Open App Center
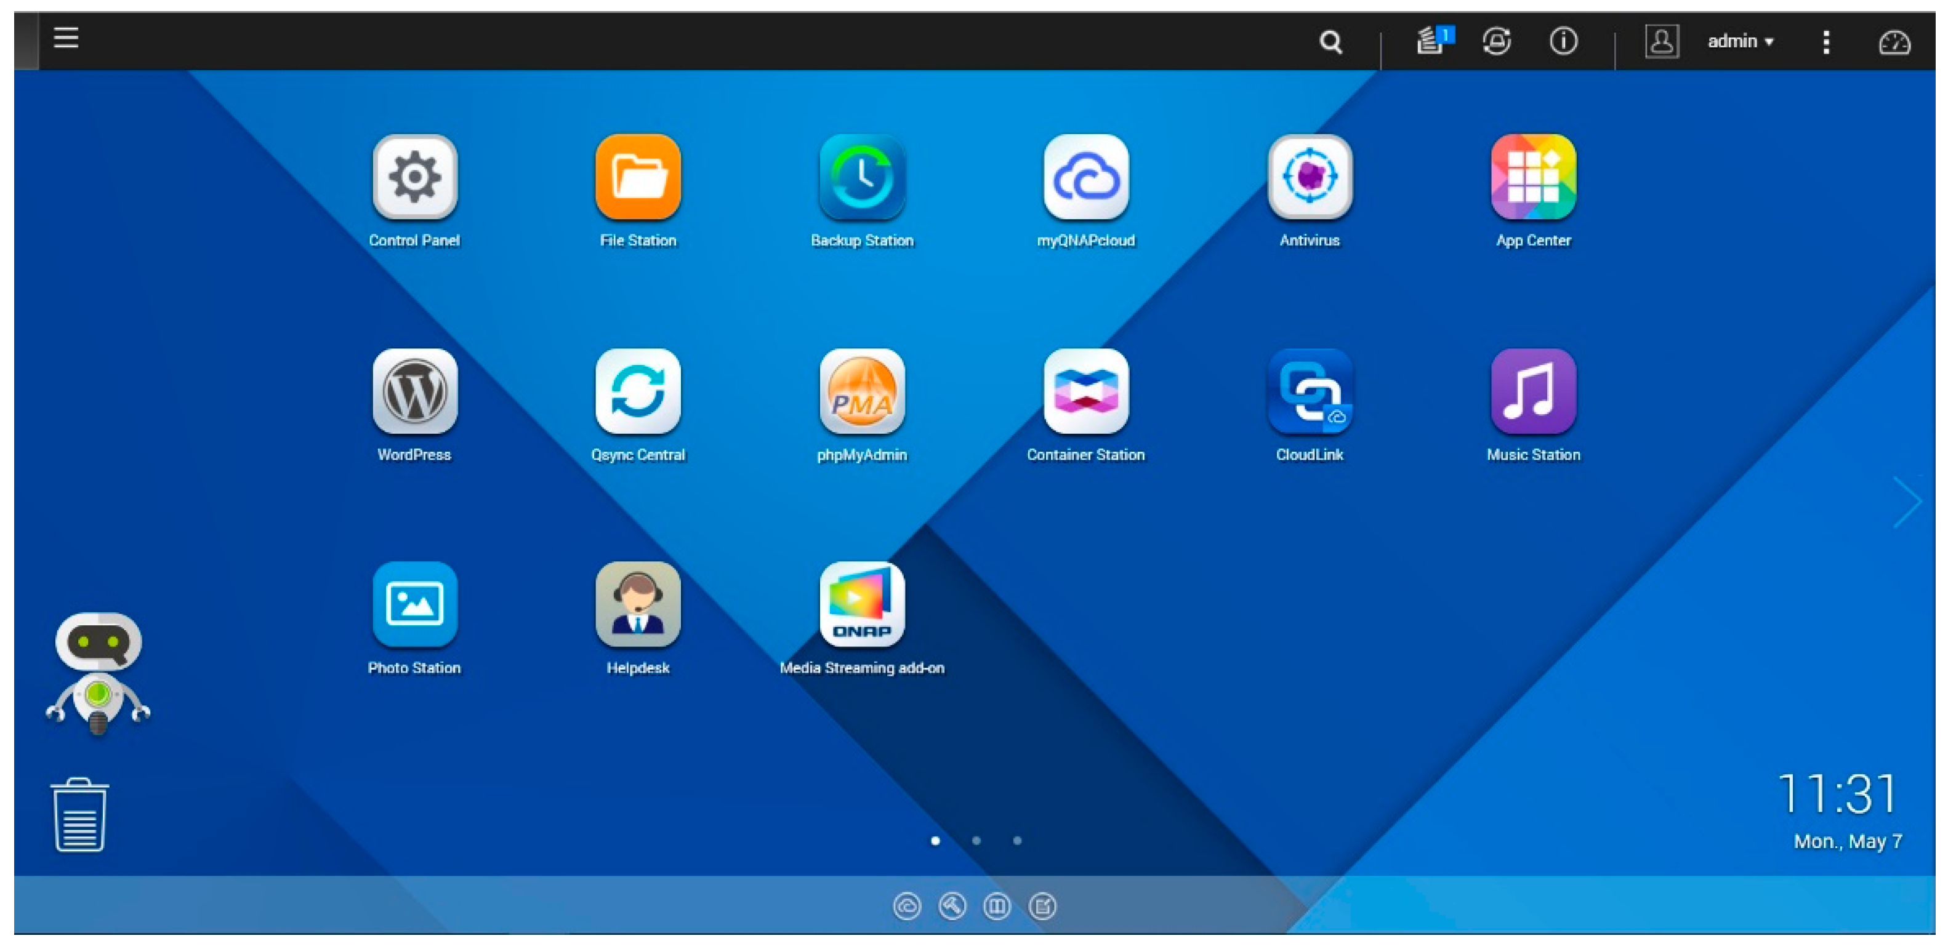1948x949 pixels. pyautogui.click(x=1533, y=177)
